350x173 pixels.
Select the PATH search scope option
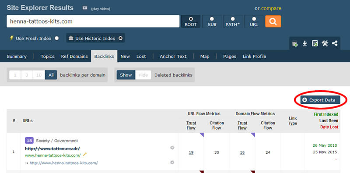233,21
